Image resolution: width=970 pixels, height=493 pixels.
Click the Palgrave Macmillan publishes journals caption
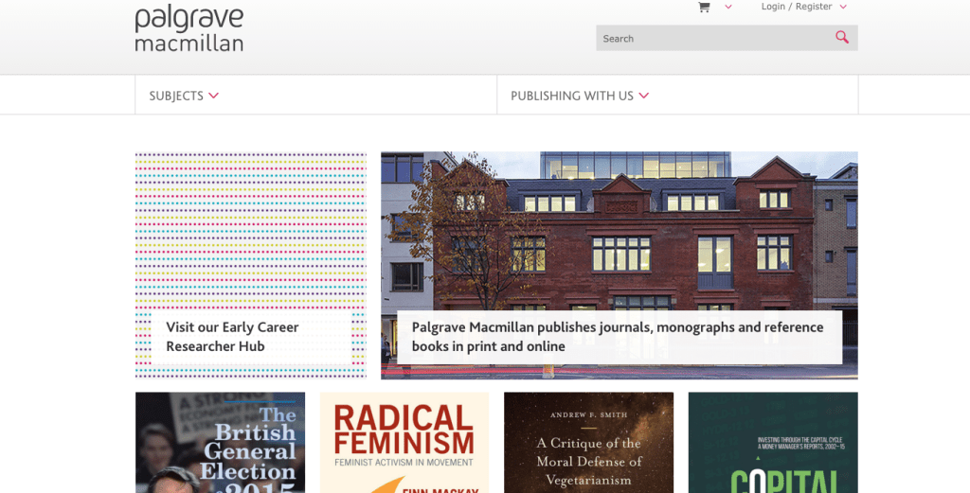(618, 337)
